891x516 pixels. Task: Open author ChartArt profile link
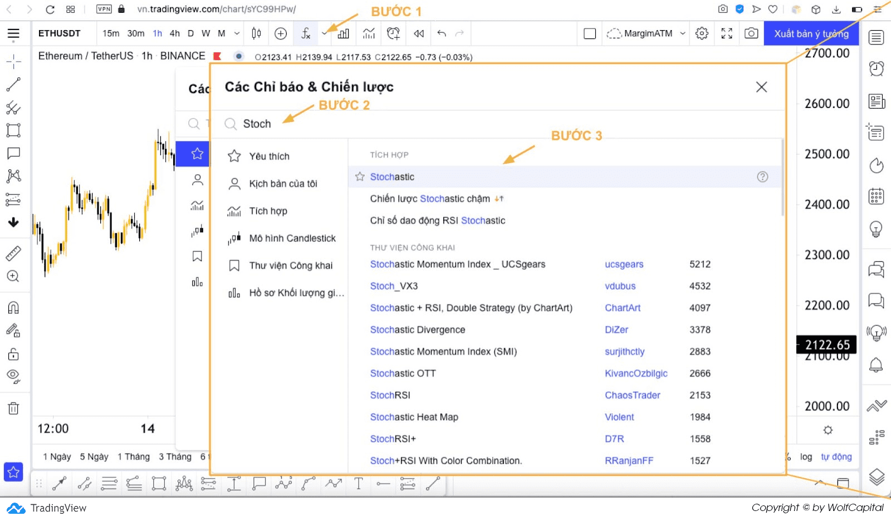coord(623,308)
